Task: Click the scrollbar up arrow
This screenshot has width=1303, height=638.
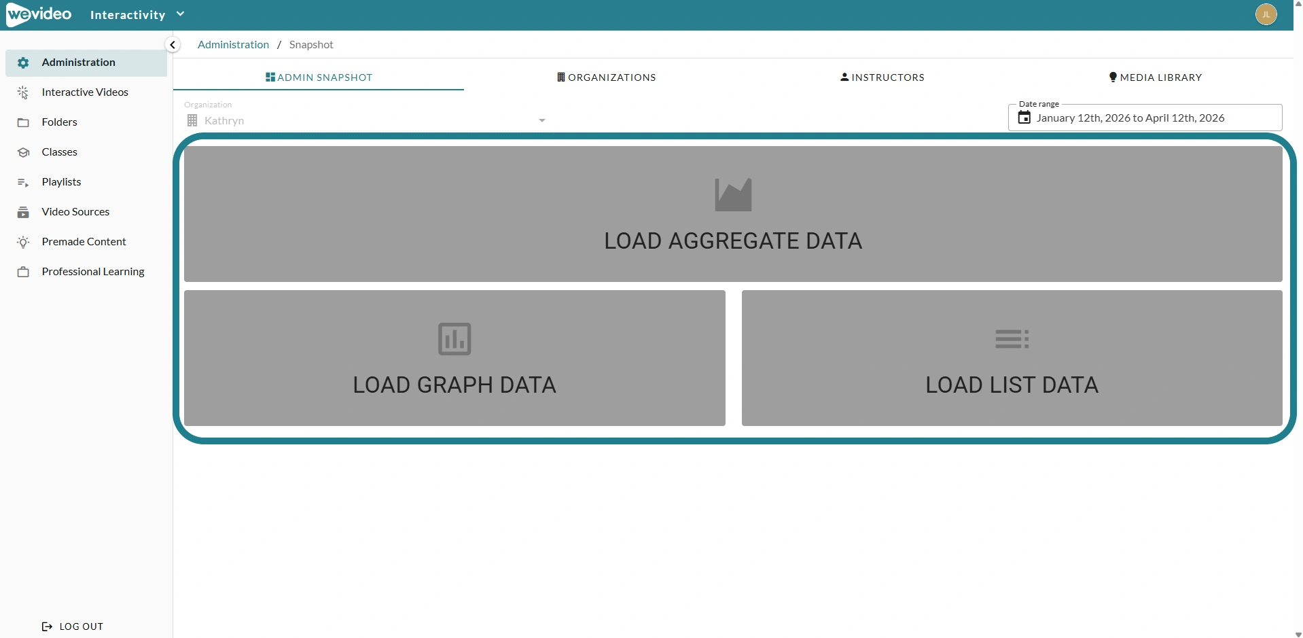Action: click(1298, 4)
